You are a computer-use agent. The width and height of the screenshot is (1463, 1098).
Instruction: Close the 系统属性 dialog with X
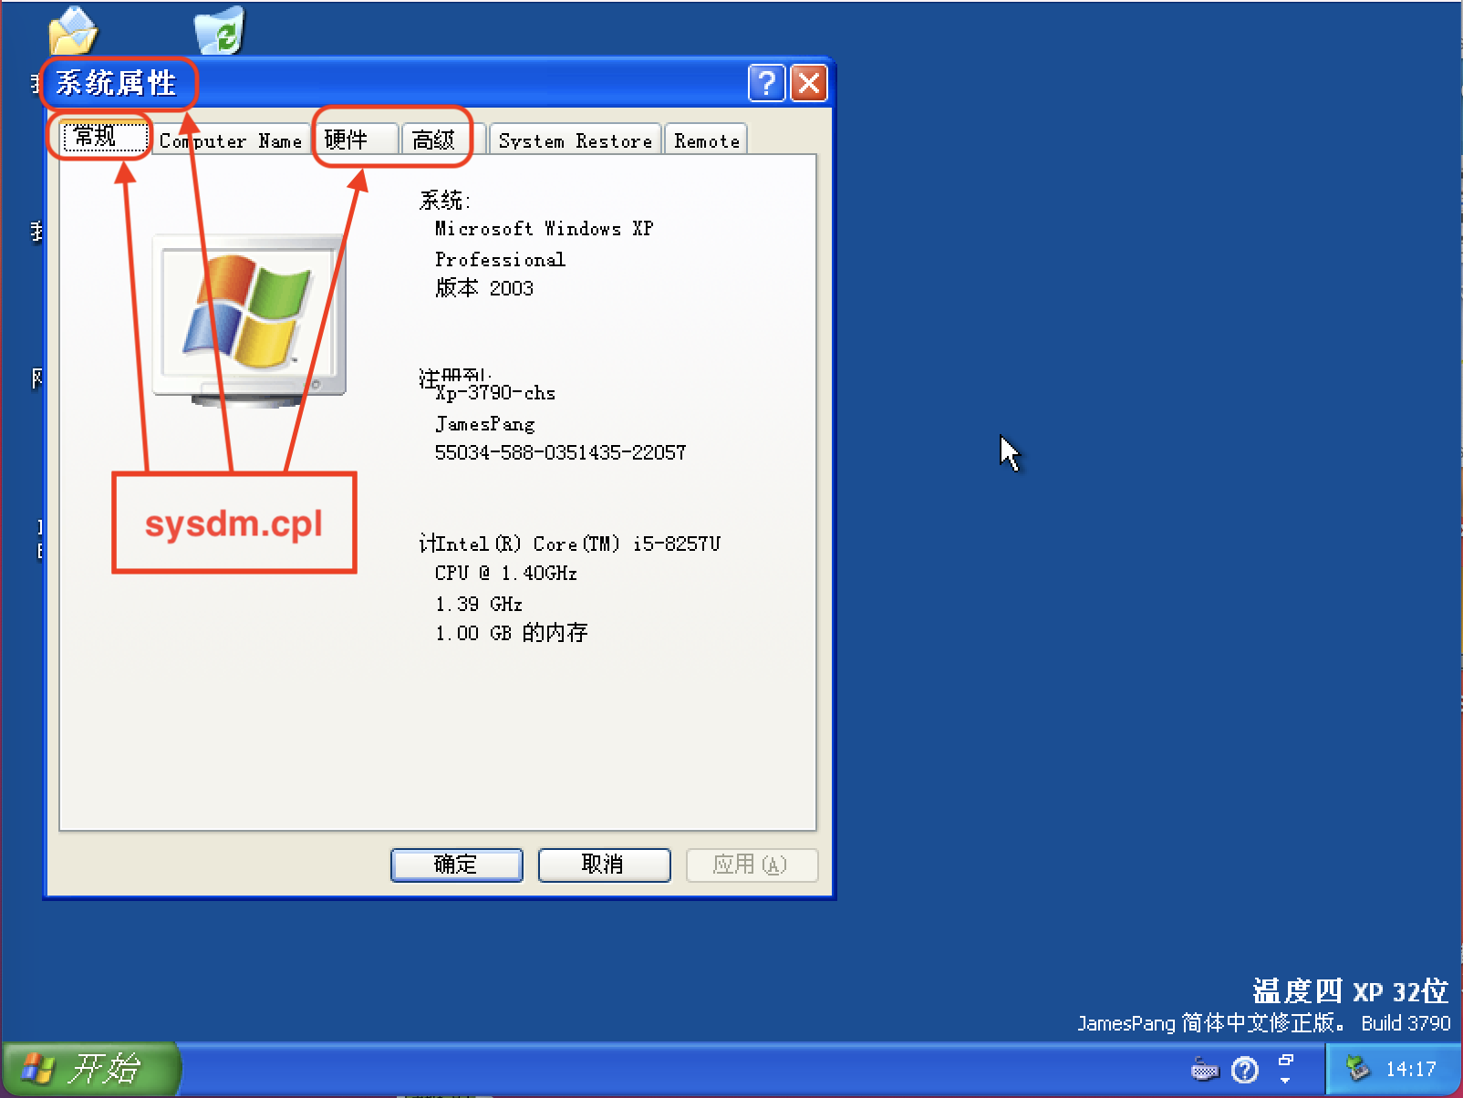808,83
